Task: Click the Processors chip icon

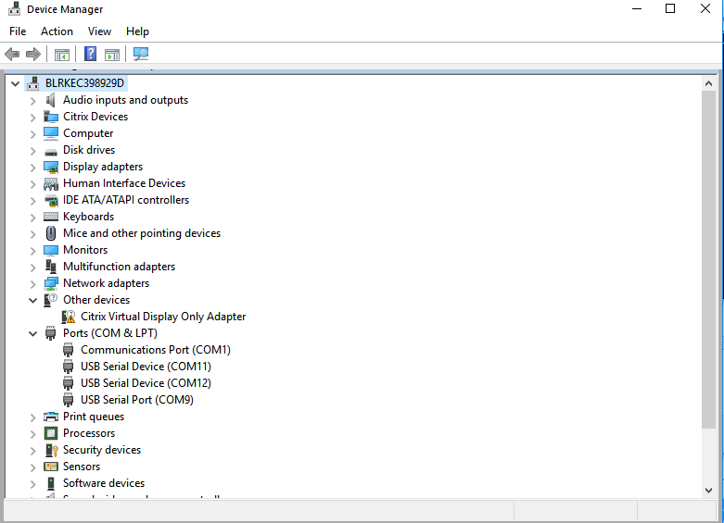Action: click(x=51, y=433)
